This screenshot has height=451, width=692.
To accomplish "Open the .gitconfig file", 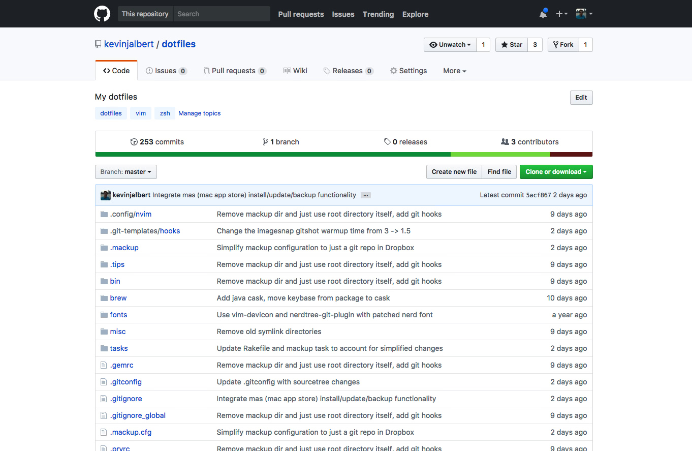I will click(126, 382).
